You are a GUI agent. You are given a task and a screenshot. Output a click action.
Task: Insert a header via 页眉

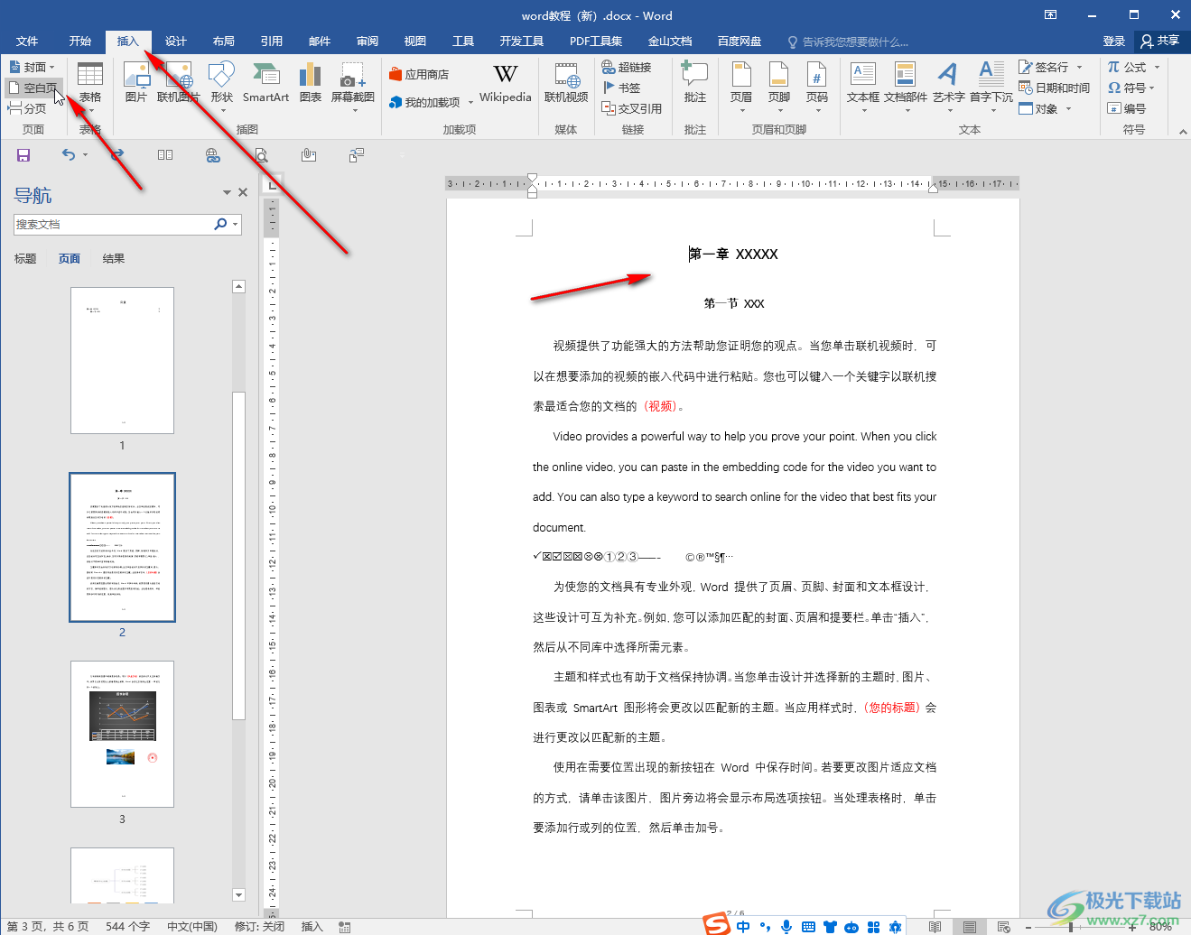point(741,86)
